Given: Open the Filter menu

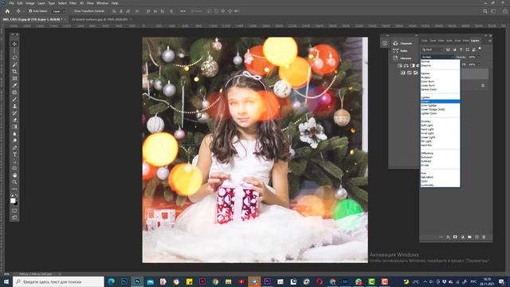Looking at the screenshot, I should click(73, 3).
